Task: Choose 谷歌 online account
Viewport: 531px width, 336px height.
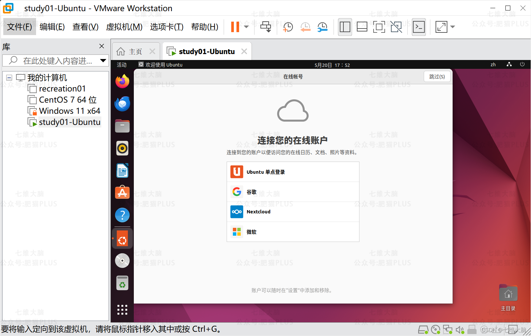Action: click(x=293, y=192)
